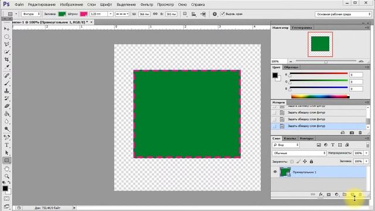Screen dimensions: 375x211
Task: Select the Elliptical Marquee tool
Action: pyautogui.click(x=6, y=36)
